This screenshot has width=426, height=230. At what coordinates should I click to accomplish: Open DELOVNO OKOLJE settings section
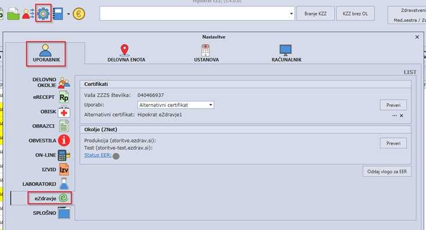(51, 82)
